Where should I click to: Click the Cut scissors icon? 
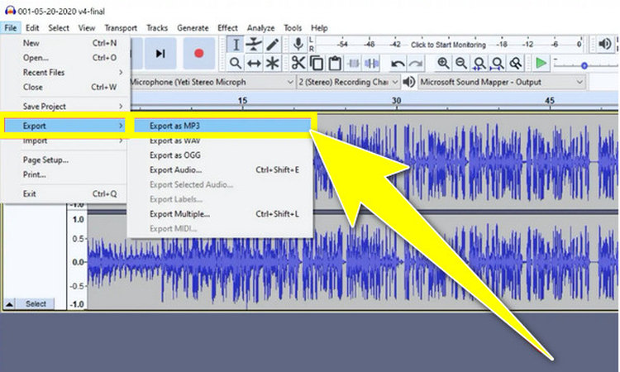click(x=298, y=63)
